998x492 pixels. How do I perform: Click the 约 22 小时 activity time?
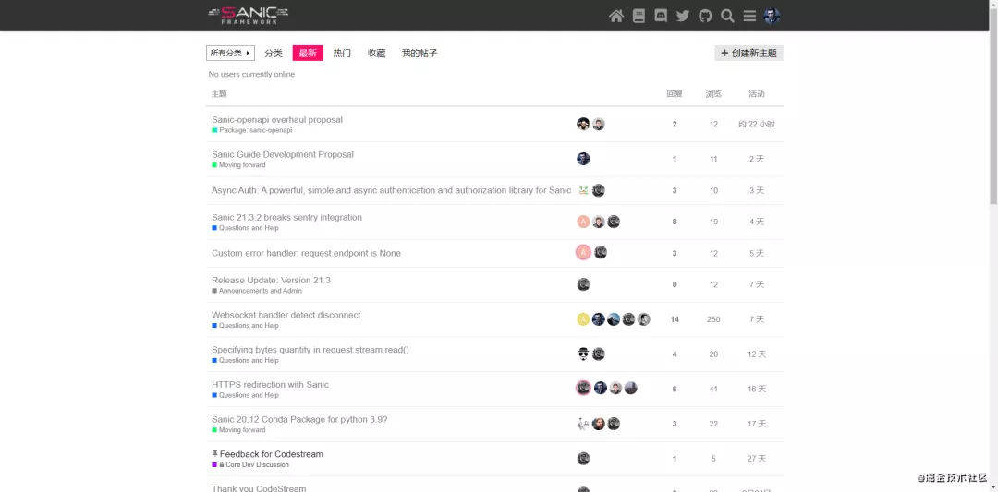757,124
